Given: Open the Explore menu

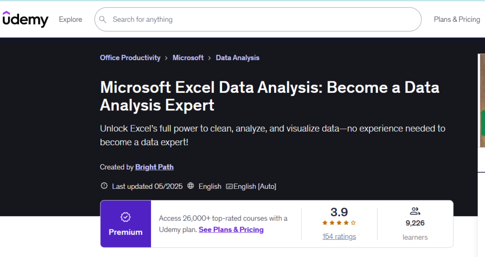Looking at the screenshot, I should pos(71,19).
